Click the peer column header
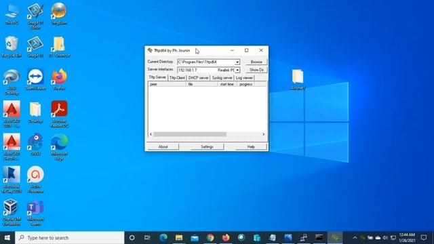434x244 pixels. [x=167, y=84]
